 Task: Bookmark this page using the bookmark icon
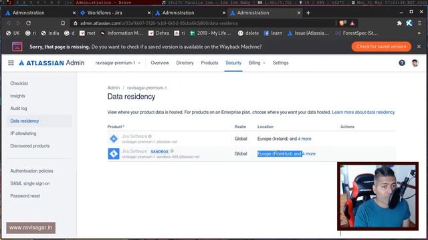pos(63,23)
